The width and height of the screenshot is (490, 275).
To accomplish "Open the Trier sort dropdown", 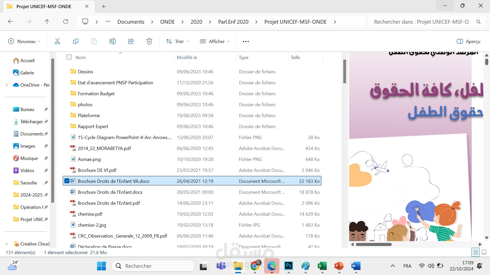I will (x=177, y=41).
